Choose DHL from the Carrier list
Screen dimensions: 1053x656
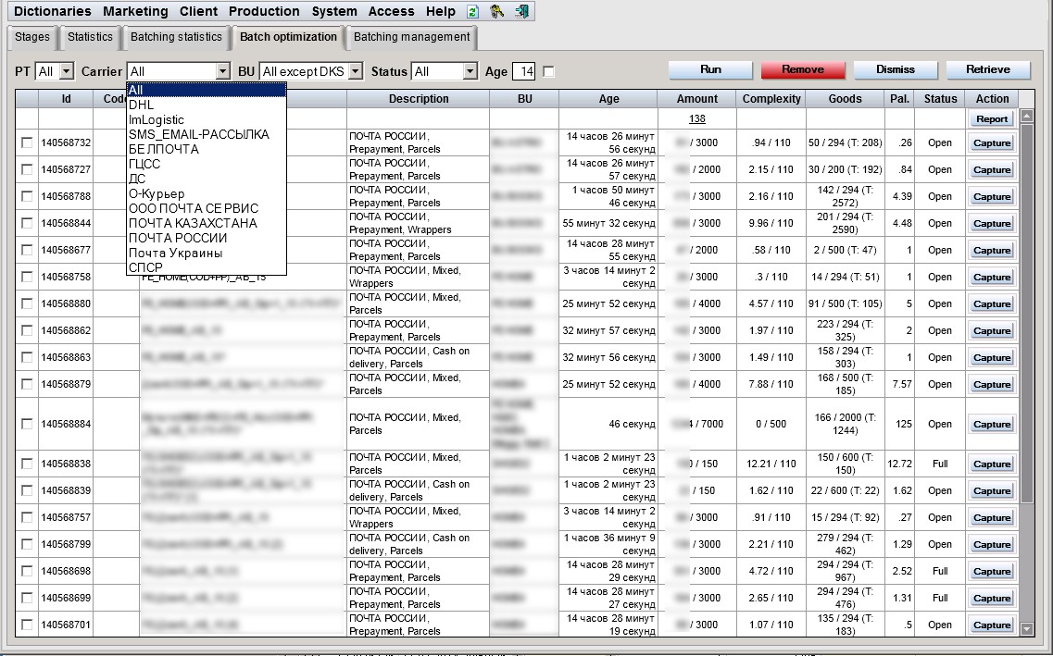(207, 105)
